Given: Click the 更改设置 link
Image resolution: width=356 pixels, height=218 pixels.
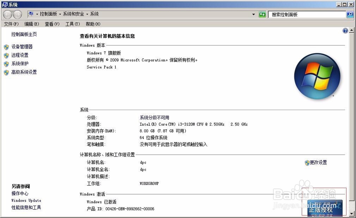Looking at the screenshot, I should point(318,162).
